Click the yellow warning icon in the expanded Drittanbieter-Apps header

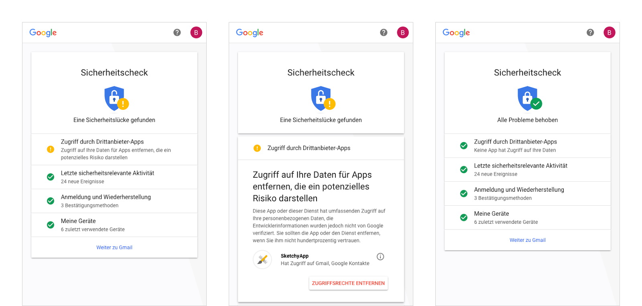tap(257, 148)
